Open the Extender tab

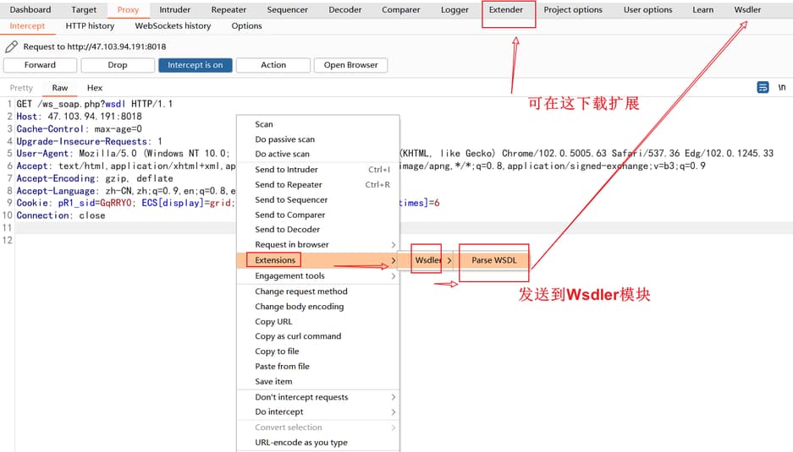pos(506,9)
